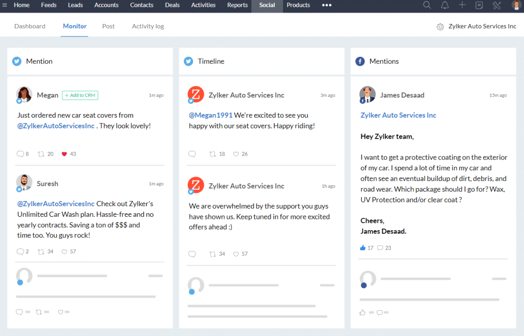Click the Twitter icon of Timeline column
Image resolution: width=524 pixels, height=336 pixels.
tap(188, 61)
